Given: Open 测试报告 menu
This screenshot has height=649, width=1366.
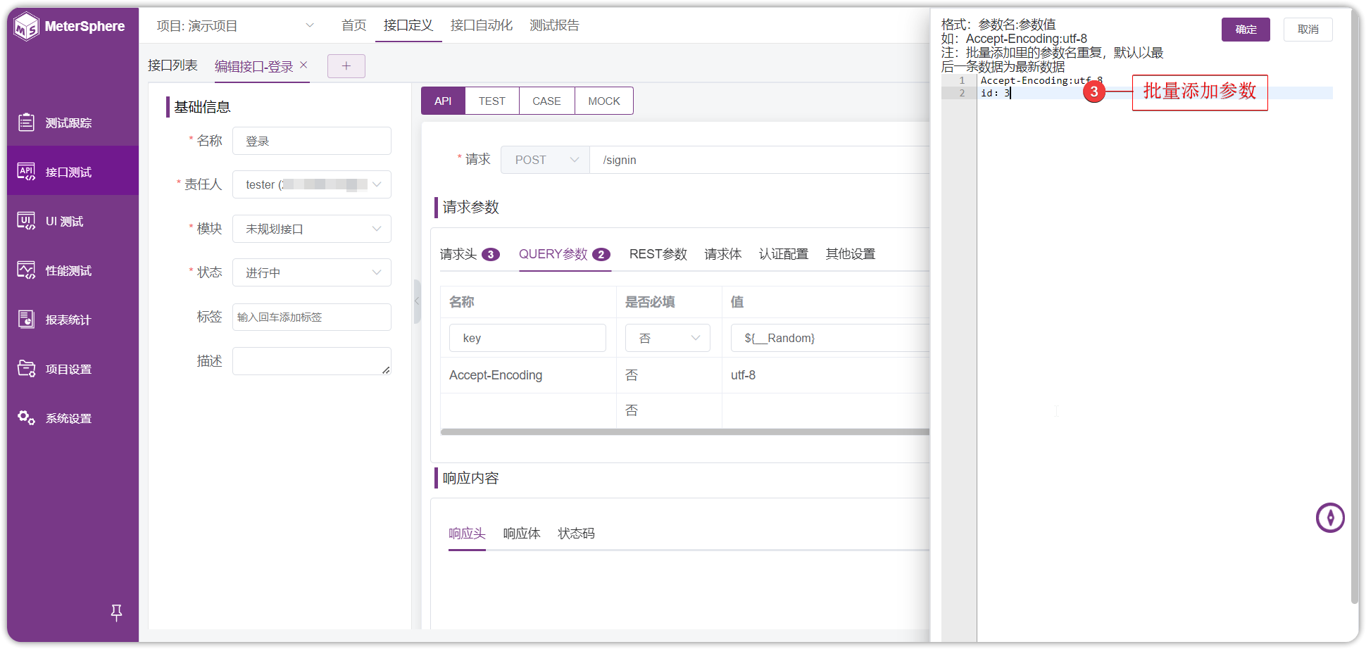Looking at the screenshot, I should pyautogui.click(x=554, y=25).
